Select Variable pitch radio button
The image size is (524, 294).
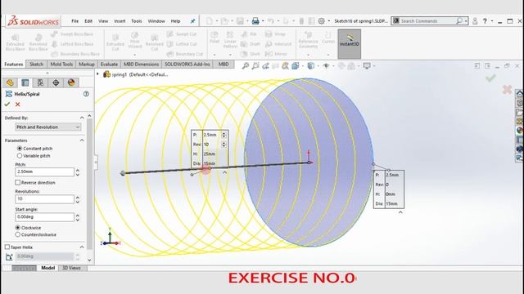pyautogui.click(x=20, y=156)
